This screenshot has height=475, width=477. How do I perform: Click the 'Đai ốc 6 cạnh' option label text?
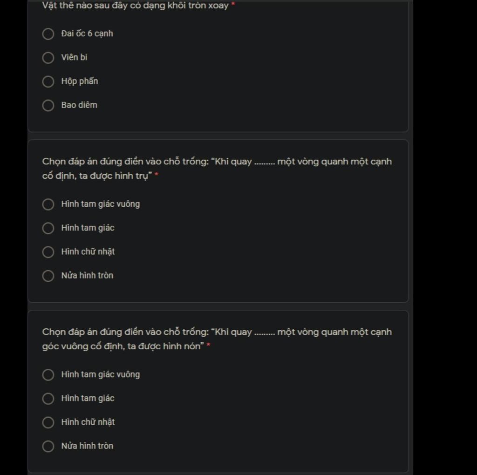(x=87, y=34)
